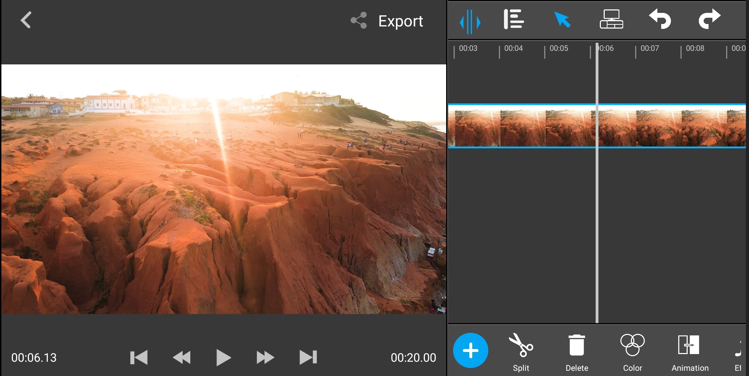
Task: Fast forward with the double right arrows
Action: tap(265, 358)
